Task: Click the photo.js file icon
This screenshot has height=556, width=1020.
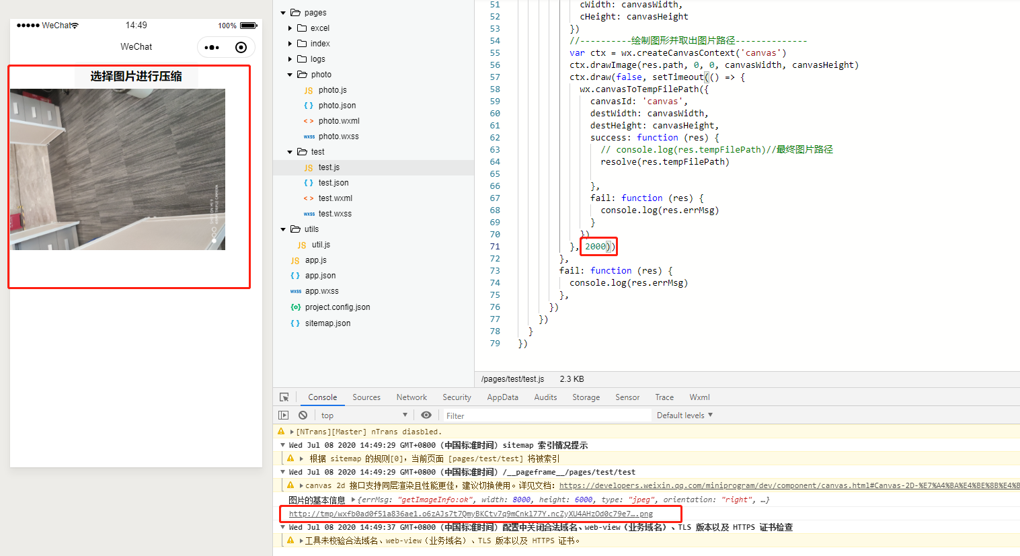Action: point(309,90)
